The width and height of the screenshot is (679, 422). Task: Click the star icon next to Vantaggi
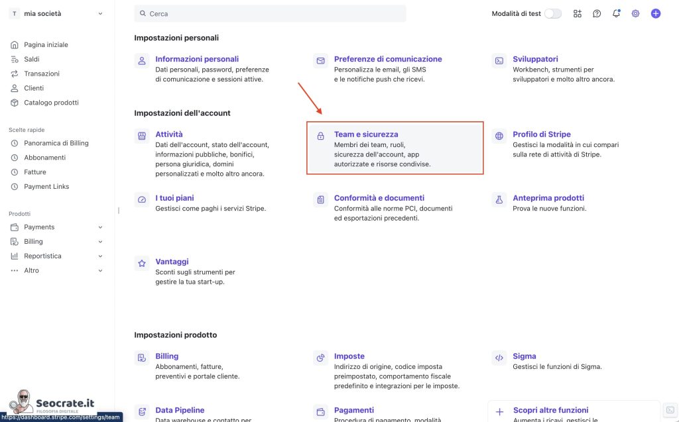(142, 263)
